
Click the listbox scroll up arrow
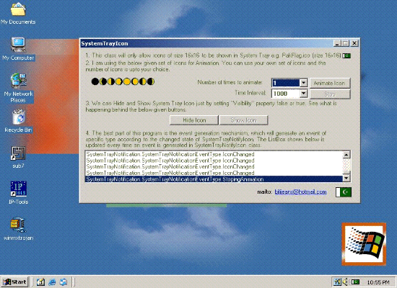(346, 155)
